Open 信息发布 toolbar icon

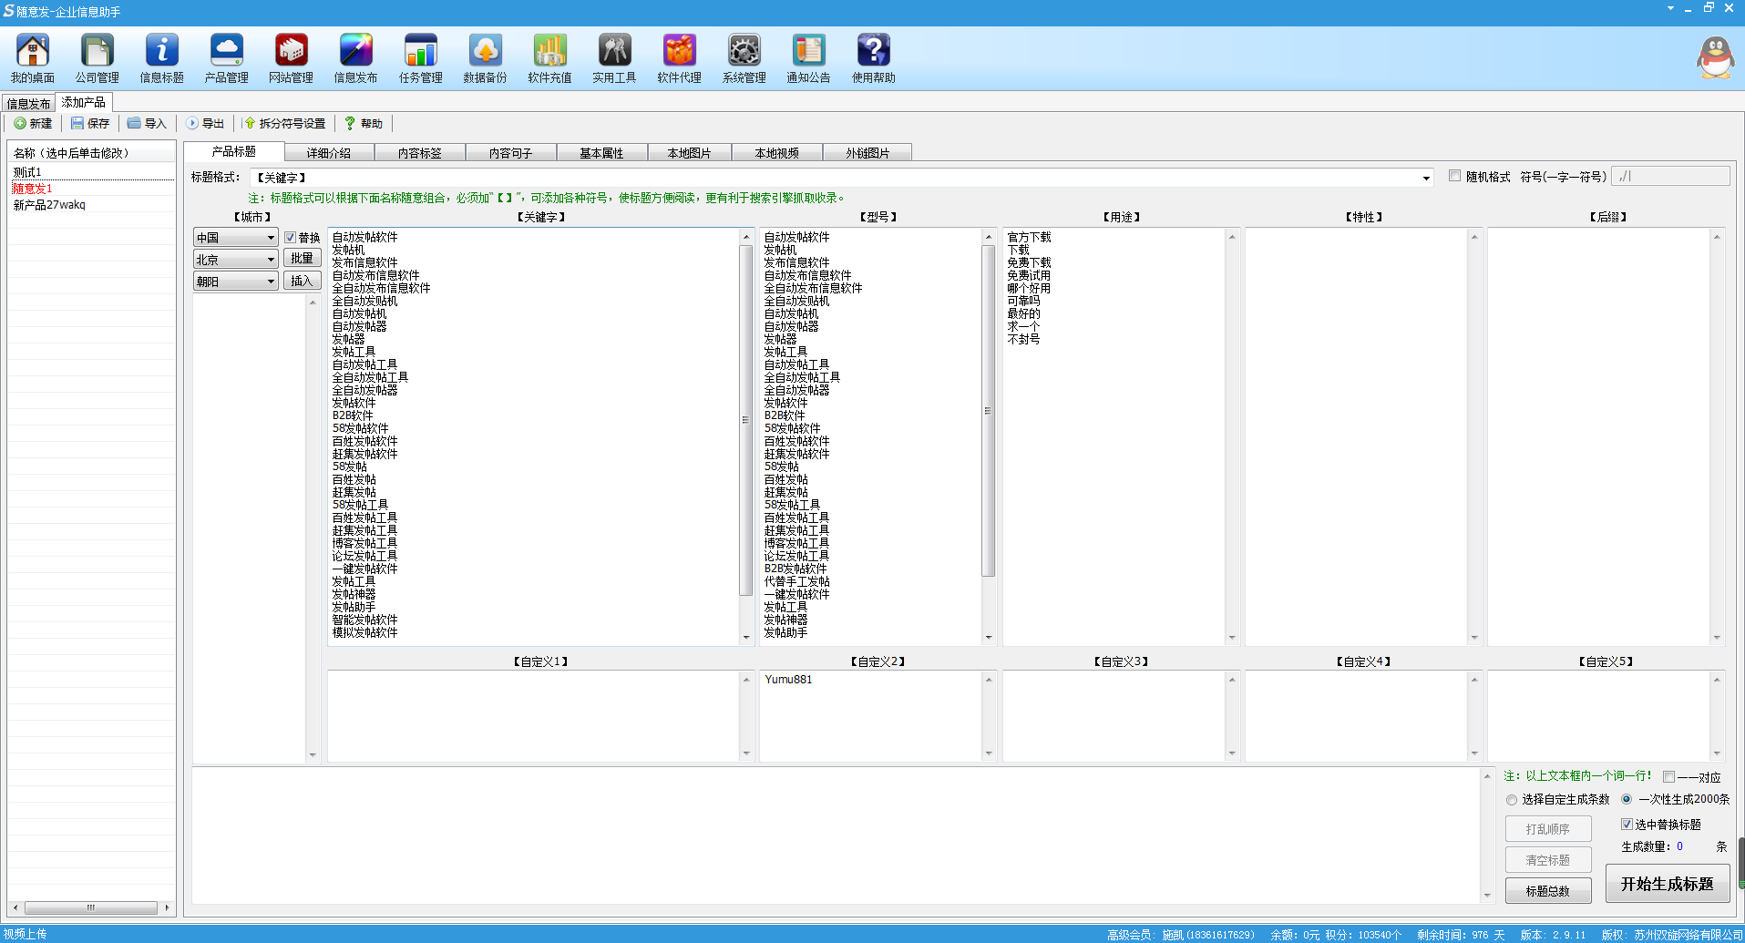click(x=356, y=58)
